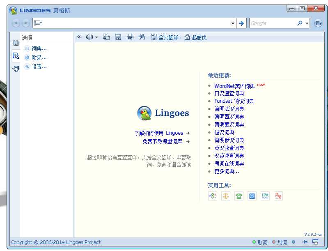The height and width of the screenshot is (251, 328).
Task: Open 简明法汉词典 link
Action: [229, 109]
